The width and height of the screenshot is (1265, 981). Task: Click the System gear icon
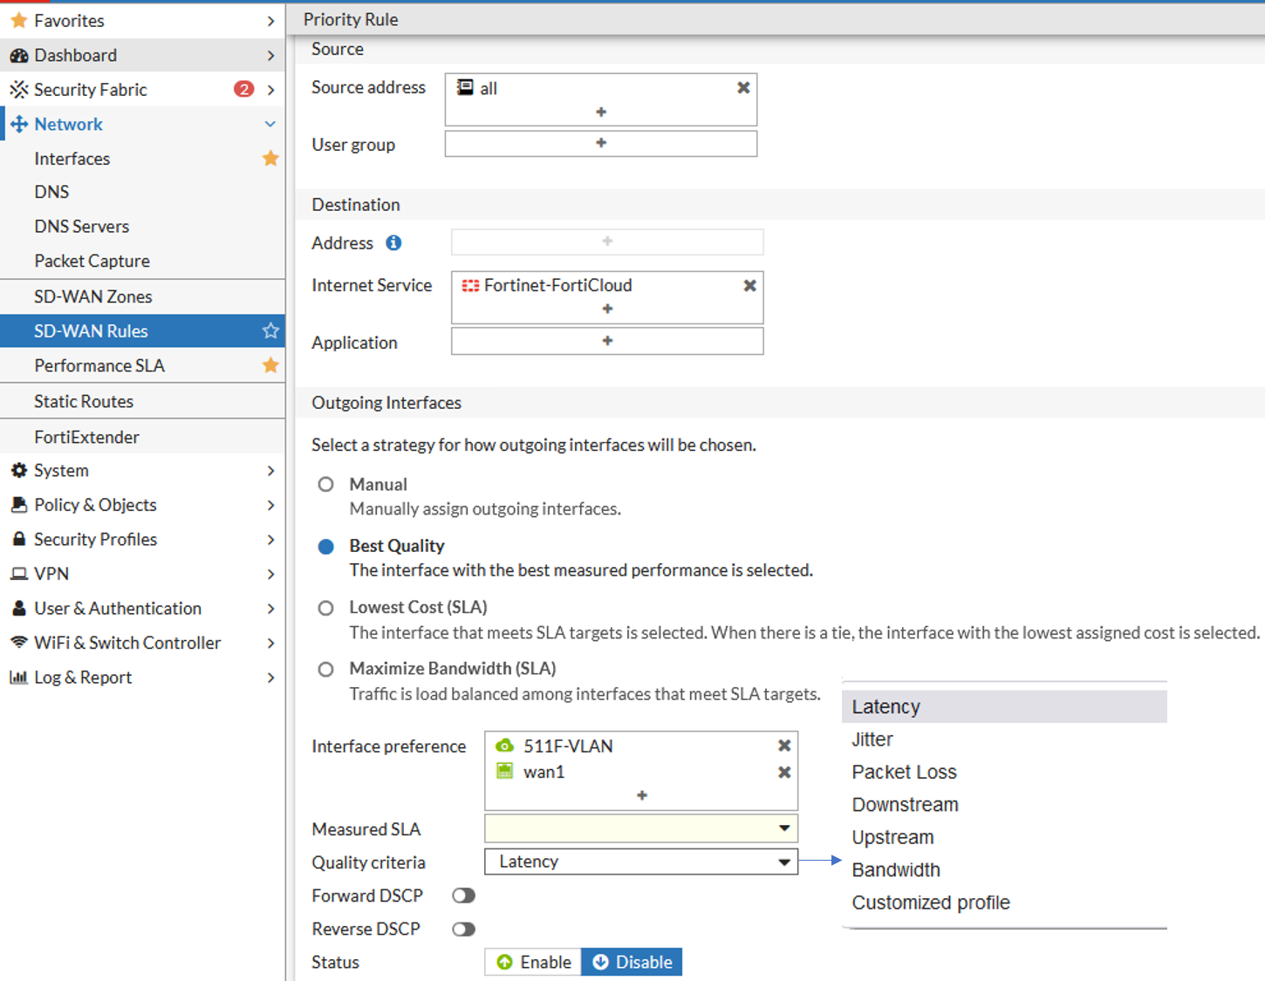pyautogui.click(x=19, y=470)
